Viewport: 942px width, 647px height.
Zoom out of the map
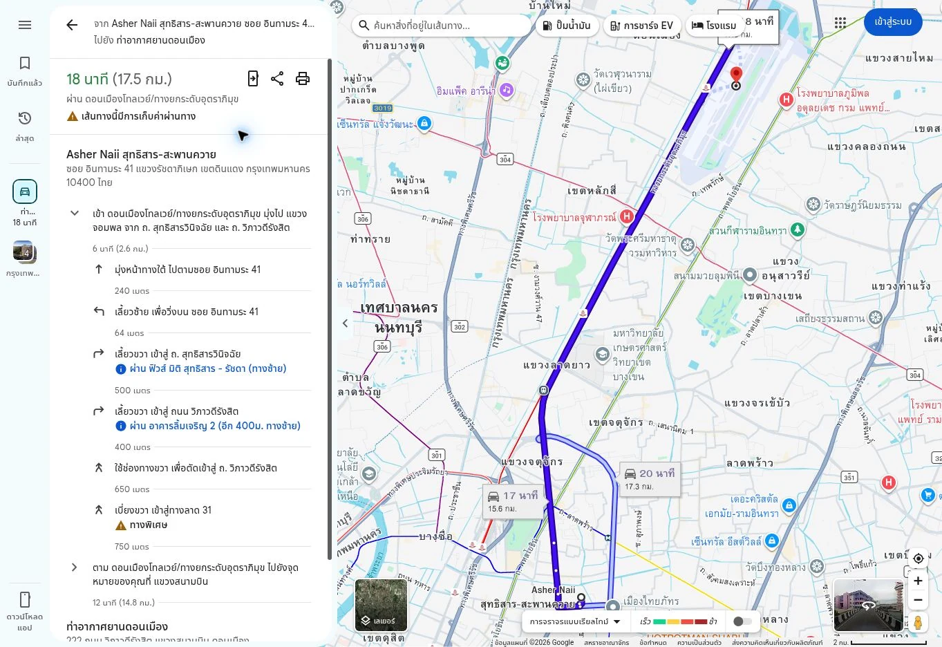918,600
